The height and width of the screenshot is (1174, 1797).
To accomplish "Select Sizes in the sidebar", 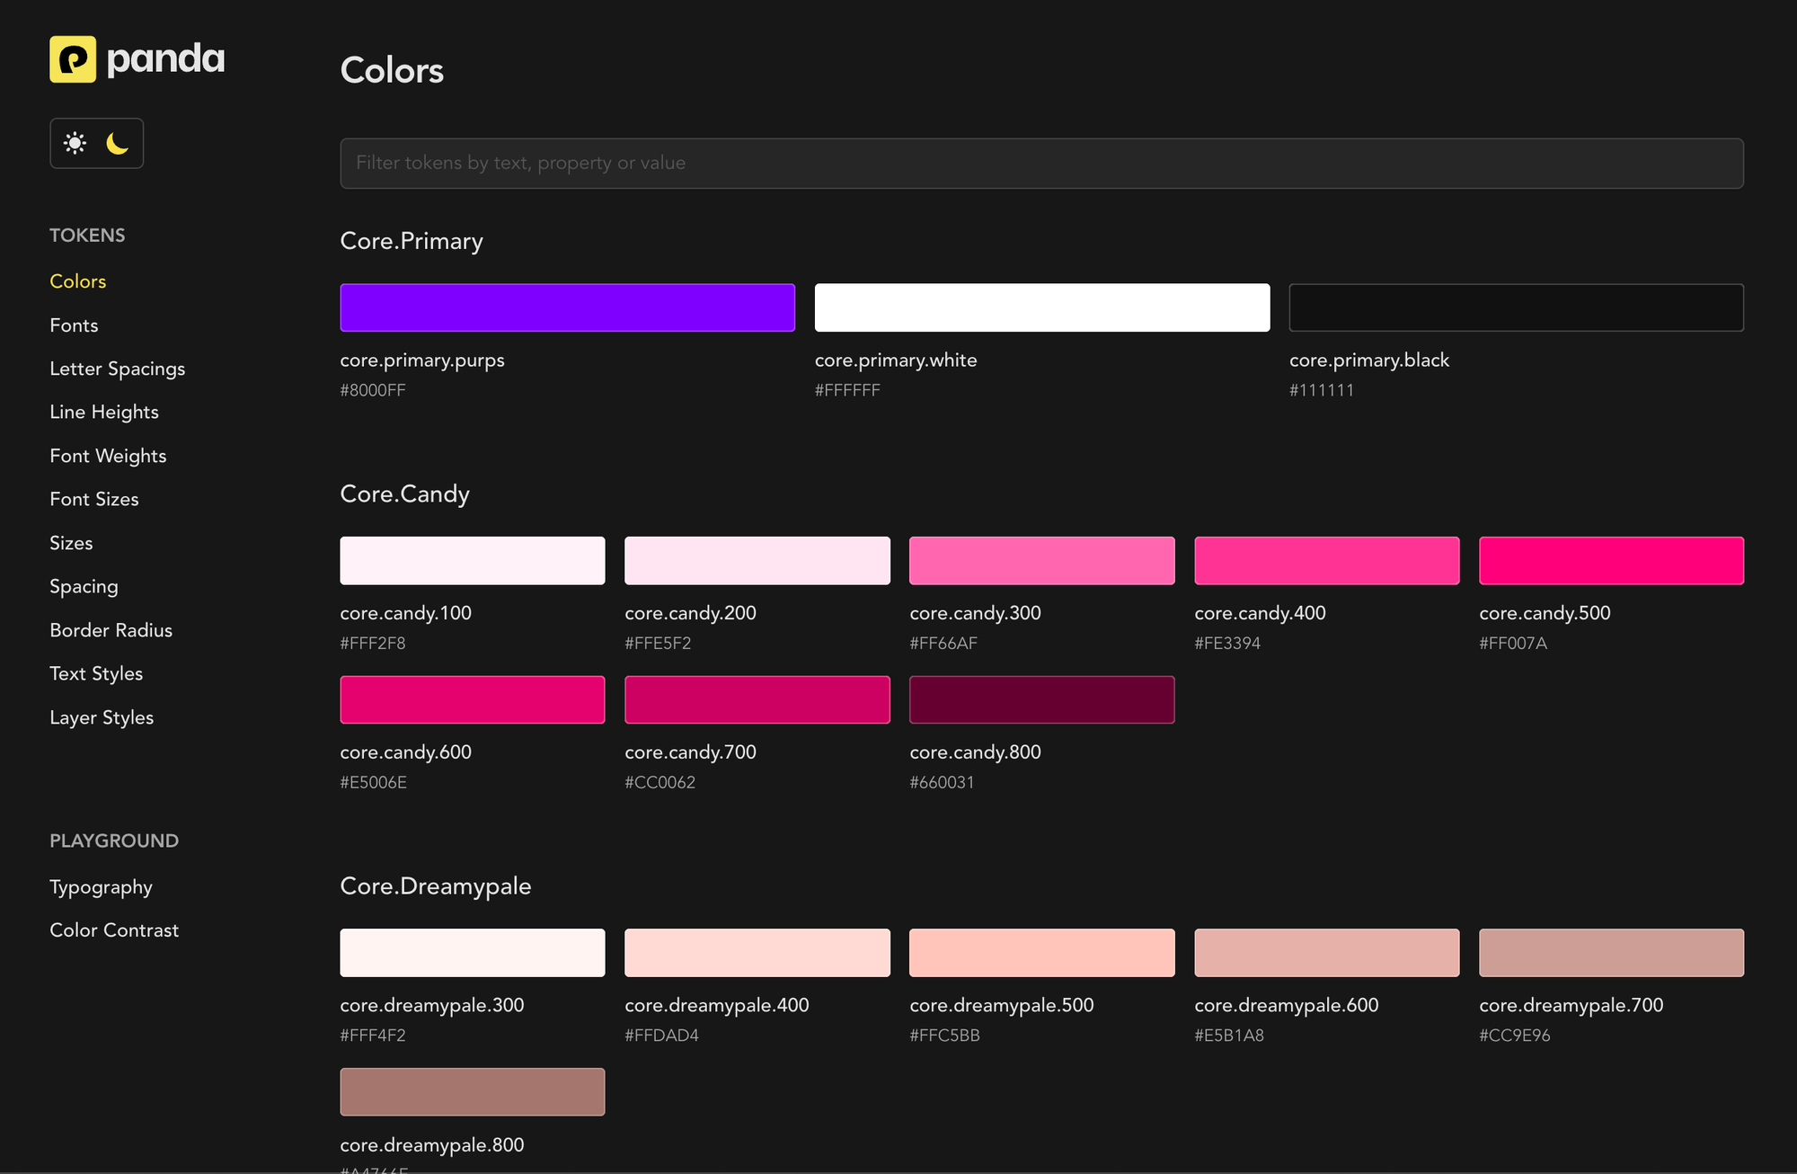I will [x=71, y=543].
